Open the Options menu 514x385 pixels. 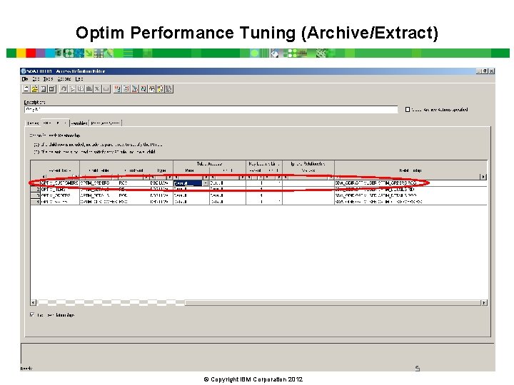click(64, 79)
